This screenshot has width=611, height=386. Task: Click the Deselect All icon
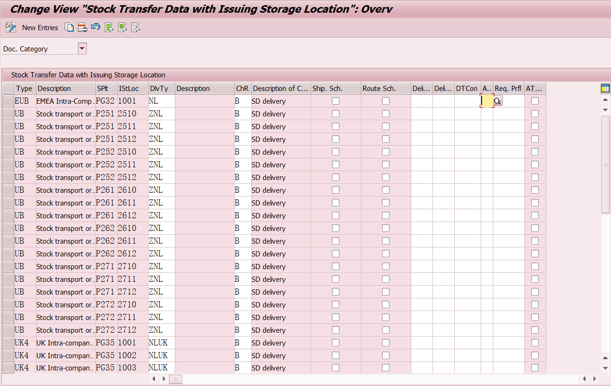[x=136, y=27]
